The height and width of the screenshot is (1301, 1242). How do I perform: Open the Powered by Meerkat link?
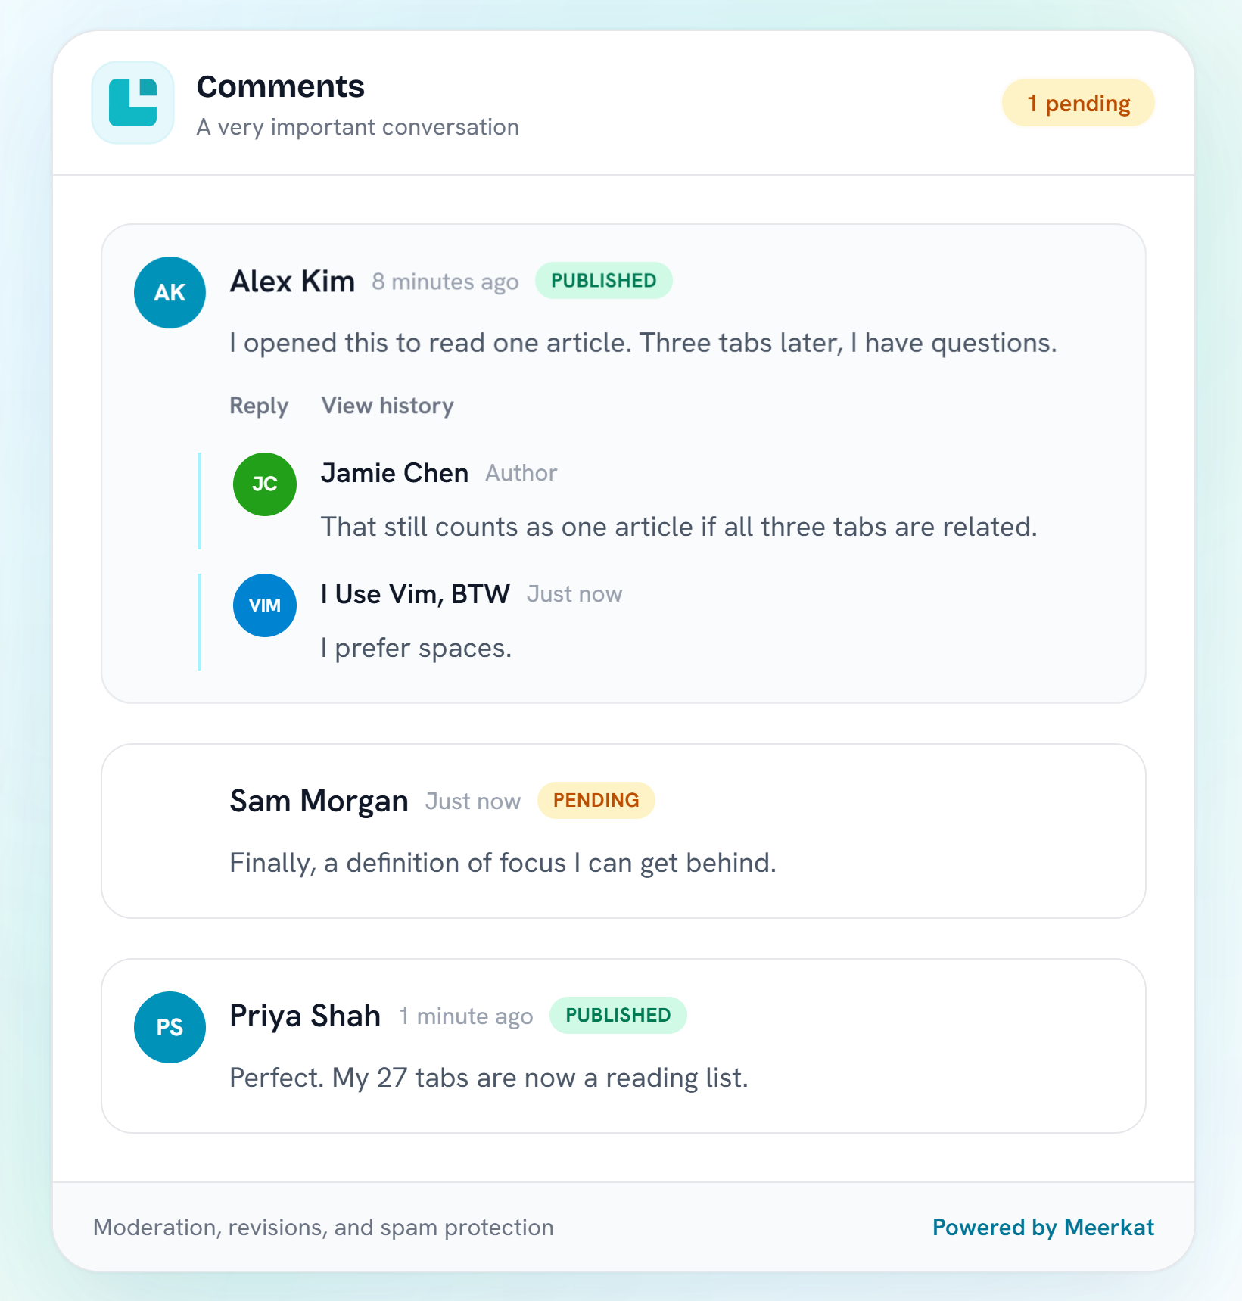pyautogui.click(x=1043, y=1227)
